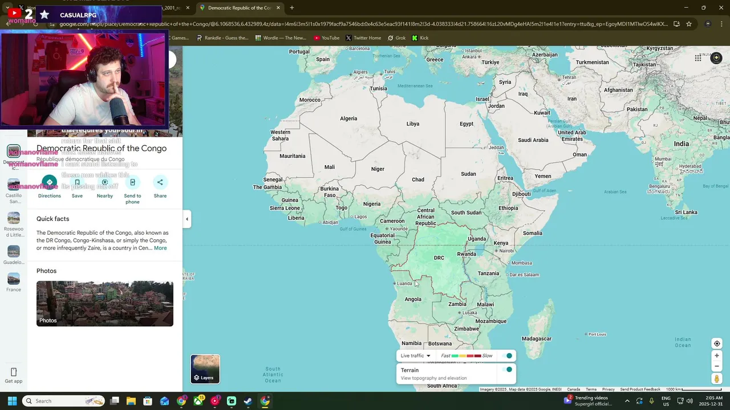Image resolution: width=730 pixels, height=410 pixels.
Task: Share this place icon
Action: (160, 182)
